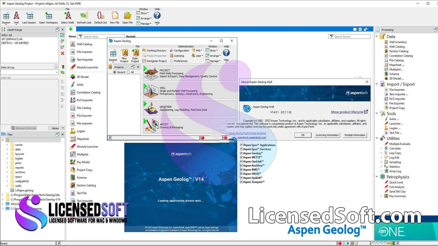Select the Recent radio button
This screenshot has height=246, width=438.
pyautogui.click(x=115, y=72)
